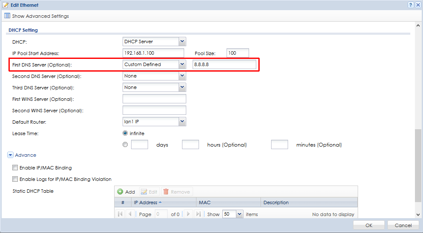Select the custom days lease time radio button
This screenshot has height=233, width=423.
pyautogui.click(x=125, y=144)
